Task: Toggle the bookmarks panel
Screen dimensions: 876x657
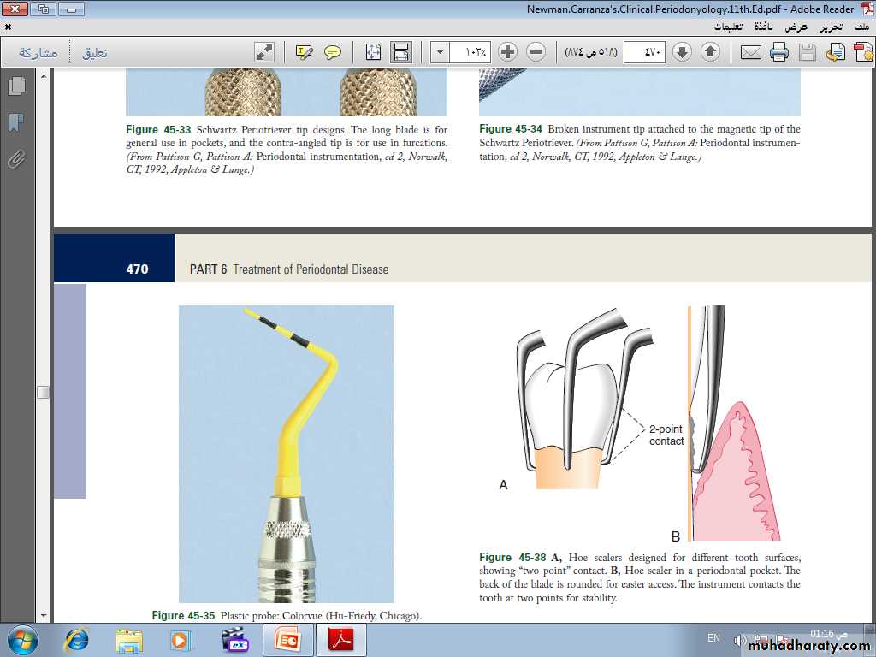Action: (x=15, y=123)
